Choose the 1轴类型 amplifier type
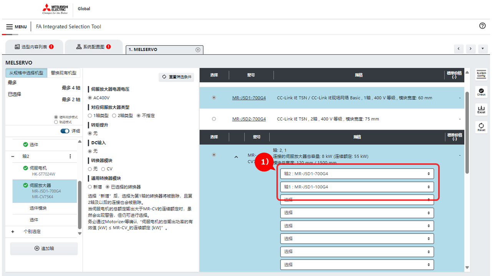 (90, 115)
